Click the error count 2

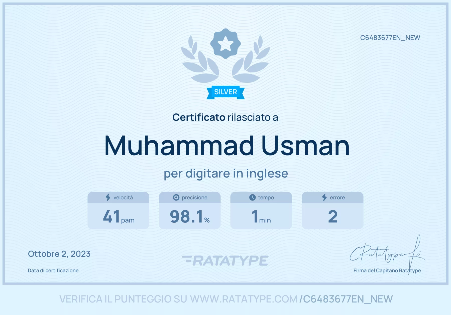(x=333, y=216)
